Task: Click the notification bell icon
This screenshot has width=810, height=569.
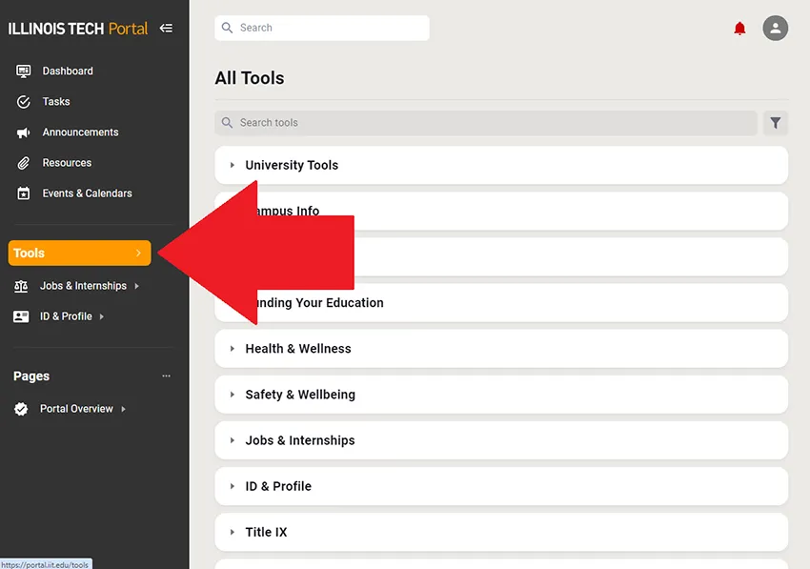Action: (x=740, y=28)
